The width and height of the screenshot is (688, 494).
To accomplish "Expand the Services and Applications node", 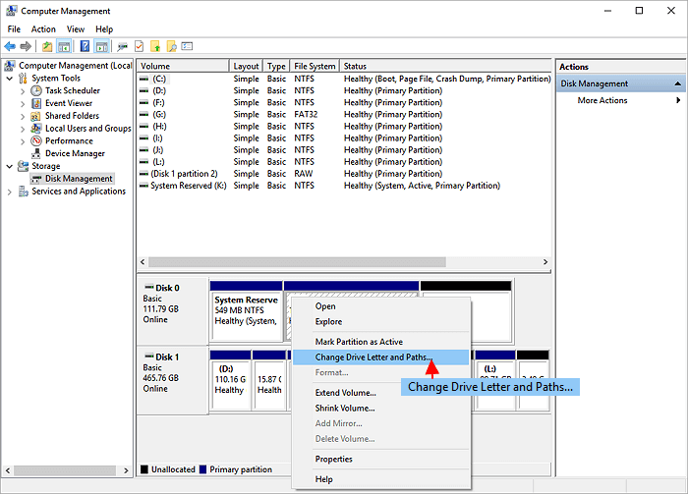I will coord(10,192).
